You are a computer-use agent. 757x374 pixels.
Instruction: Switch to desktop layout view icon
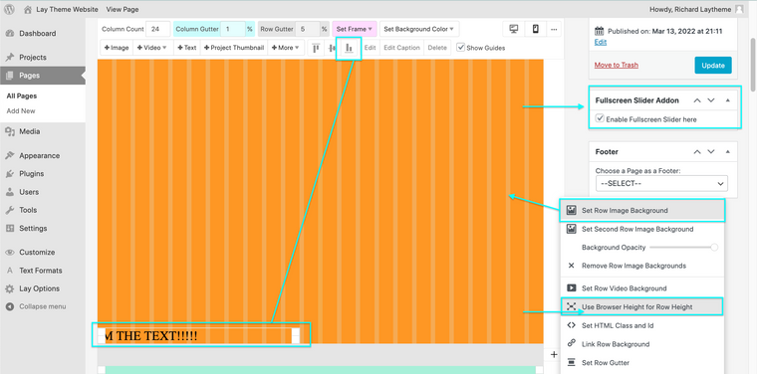514,29
